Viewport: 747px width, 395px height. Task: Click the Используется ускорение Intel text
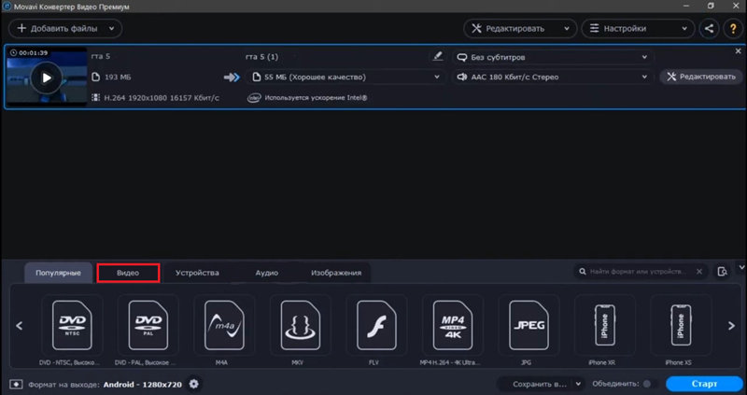coord(316,98)
